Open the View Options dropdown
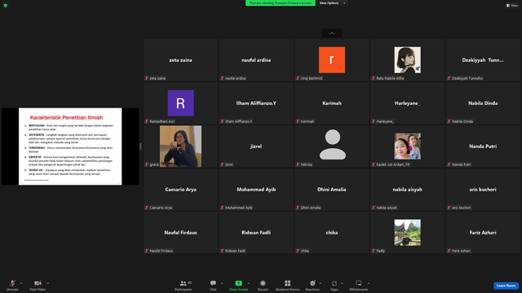This screenshot has height=293, width=522. (332, 3)
